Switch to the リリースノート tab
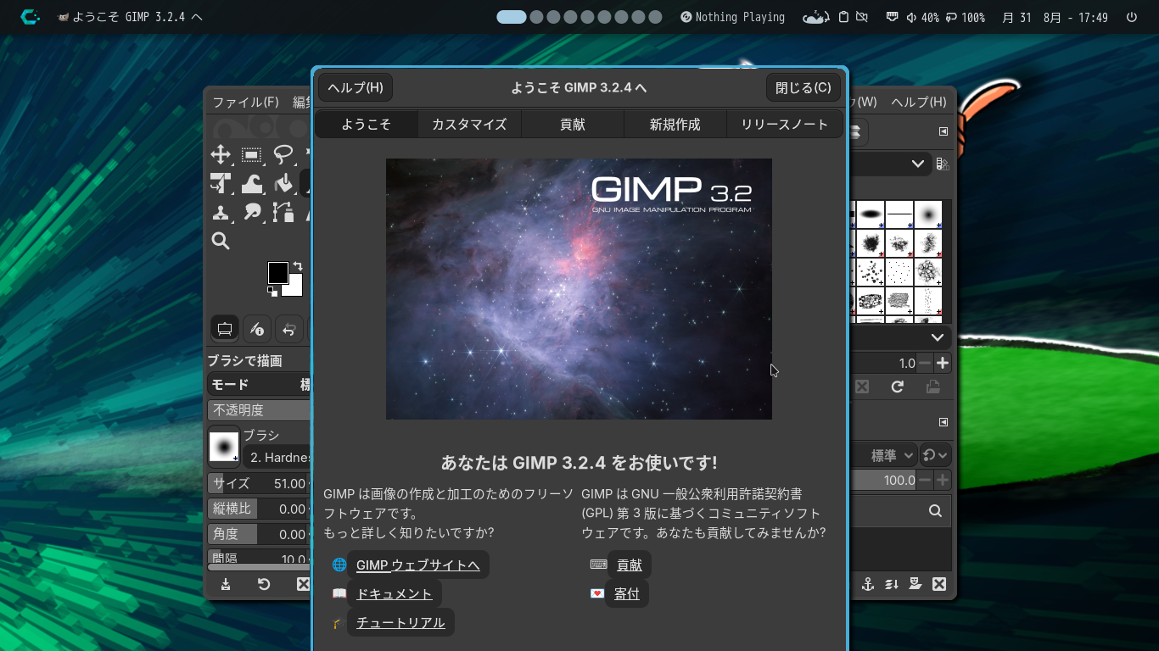Image resolution: width=1159 pixels, height=651 pixels. coord(785,125)
